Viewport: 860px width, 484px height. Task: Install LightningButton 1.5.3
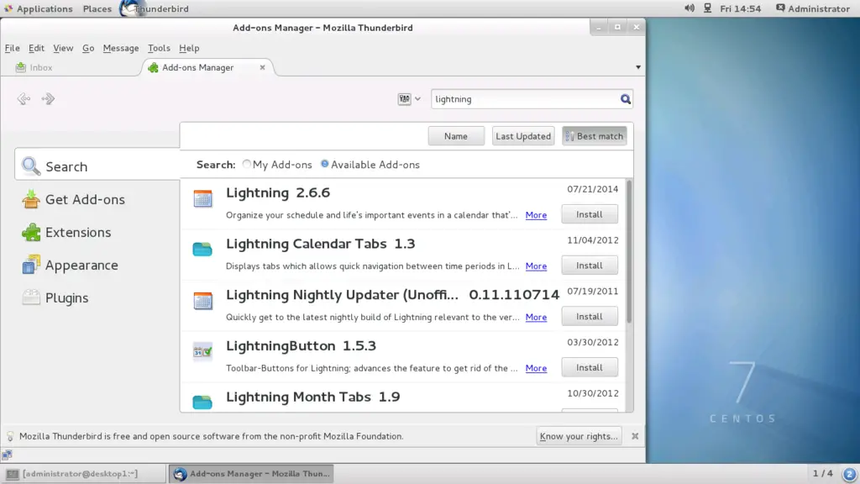click(589, 368)
